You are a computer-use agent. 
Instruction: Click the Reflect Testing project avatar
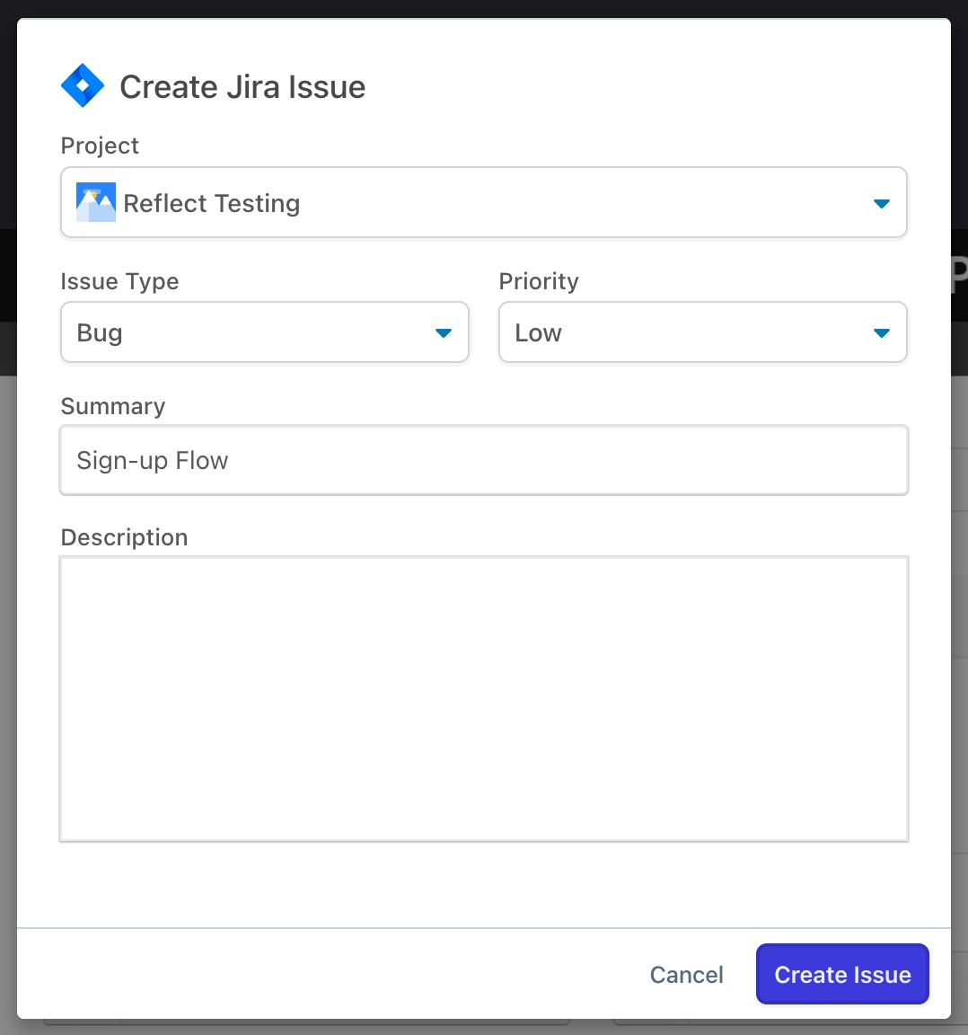click(x=96, y=201)
